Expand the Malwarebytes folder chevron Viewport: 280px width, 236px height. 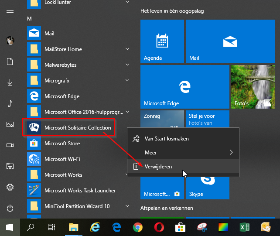click(127, 65)
